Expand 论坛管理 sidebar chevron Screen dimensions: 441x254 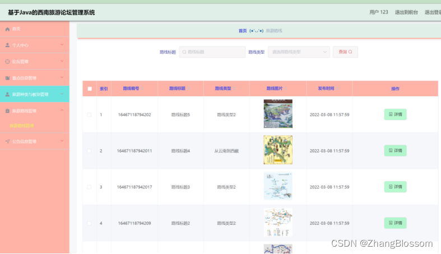tap(62, 61)
